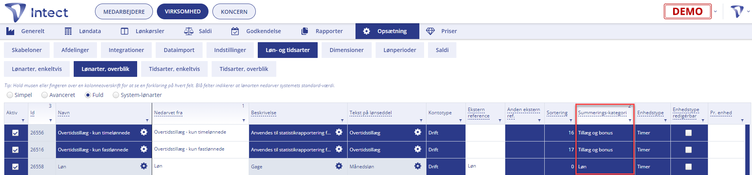This screenshot has height=175, width=752.
Task: Choose the System-lønarter radio option
Action: (116, 95)
